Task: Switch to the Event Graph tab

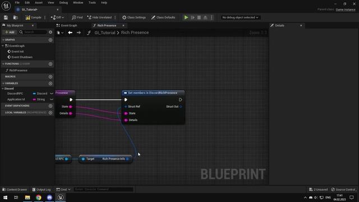Action: coord(67,25)
